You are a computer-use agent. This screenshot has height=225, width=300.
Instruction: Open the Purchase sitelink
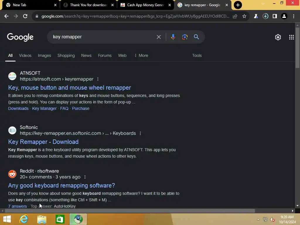pos(81,108)
